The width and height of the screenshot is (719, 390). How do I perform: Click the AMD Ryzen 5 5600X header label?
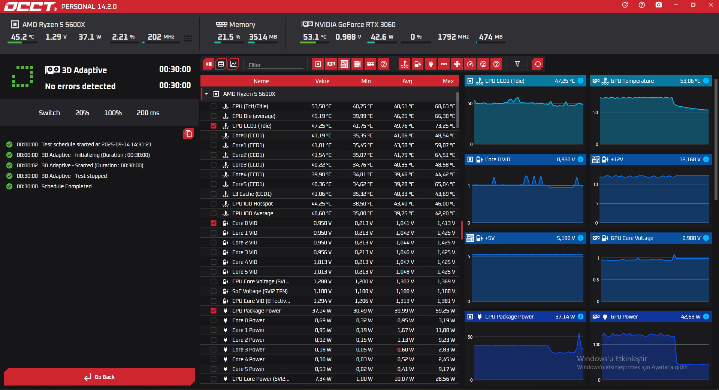click(x=54, y=25)
